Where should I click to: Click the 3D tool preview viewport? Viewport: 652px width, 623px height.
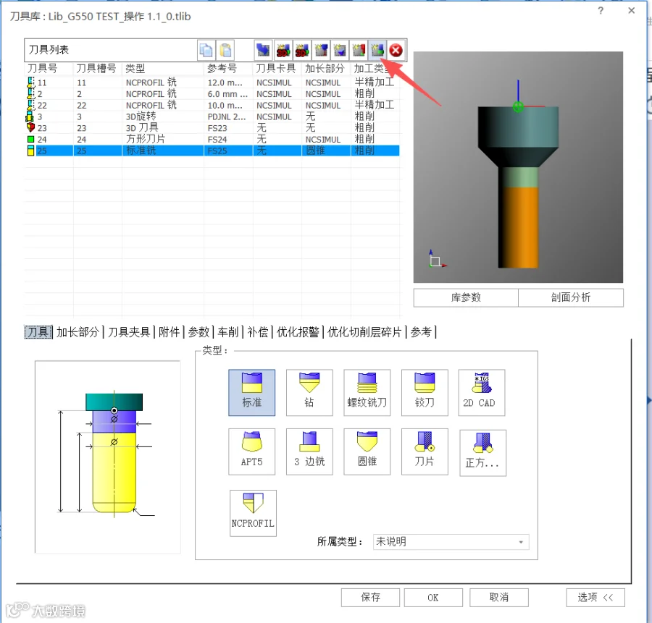(x=518, y=167)
